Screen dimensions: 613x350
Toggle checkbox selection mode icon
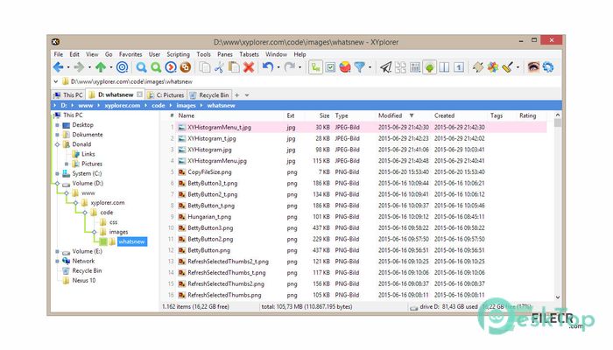click(x=330, y=67)
